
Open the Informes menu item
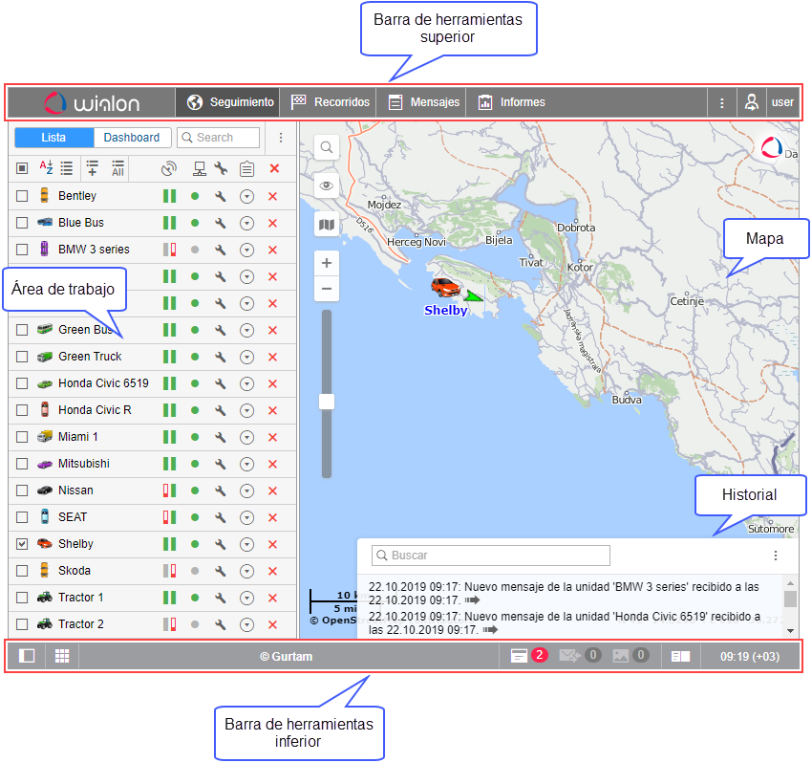click(x=512, y=102)
